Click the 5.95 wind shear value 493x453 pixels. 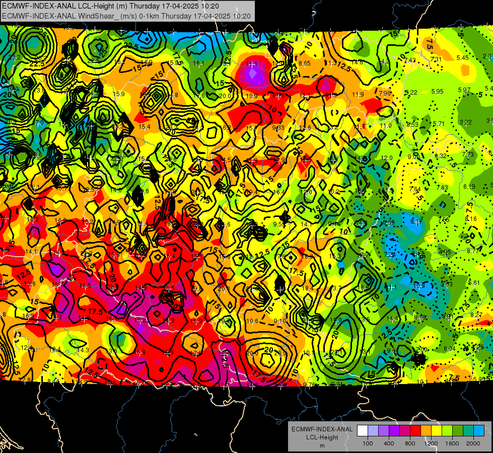point(437,92)
